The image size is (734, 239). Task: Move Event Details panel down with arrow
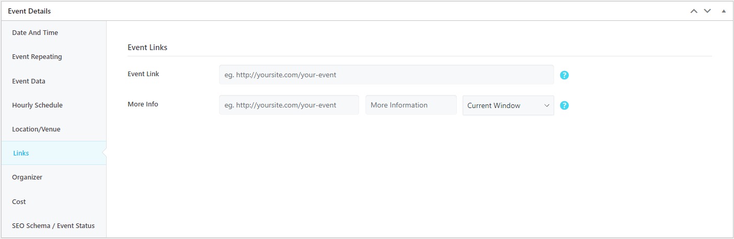pyautogui.click(x=707, y=11)
